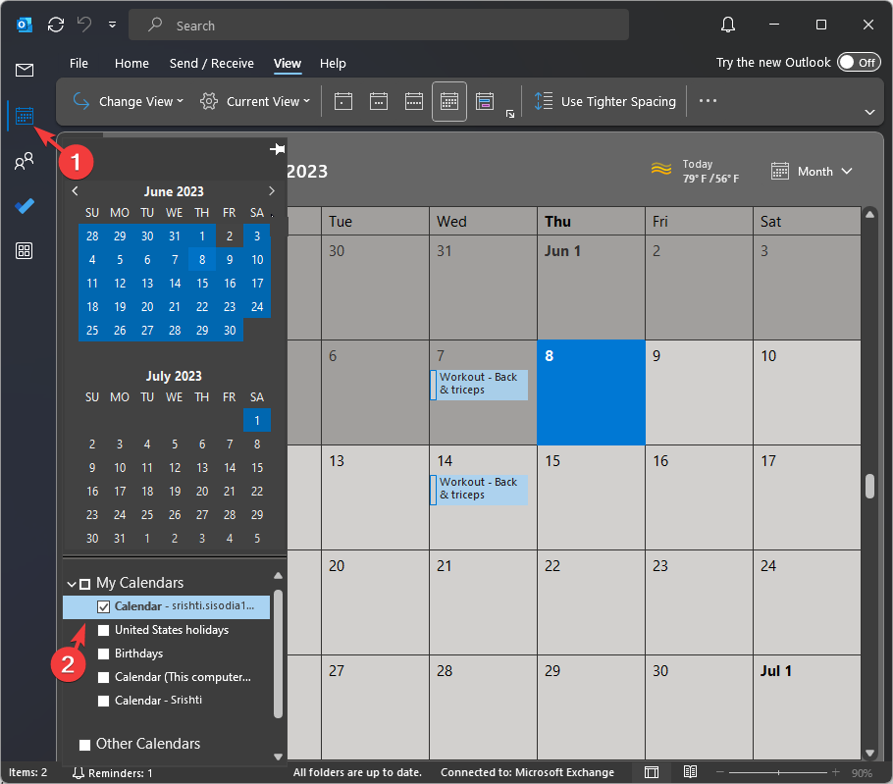Open the Mail icon in the navigation bar
Viewport: 893px width, 784px height.
[x=25, y=70]
